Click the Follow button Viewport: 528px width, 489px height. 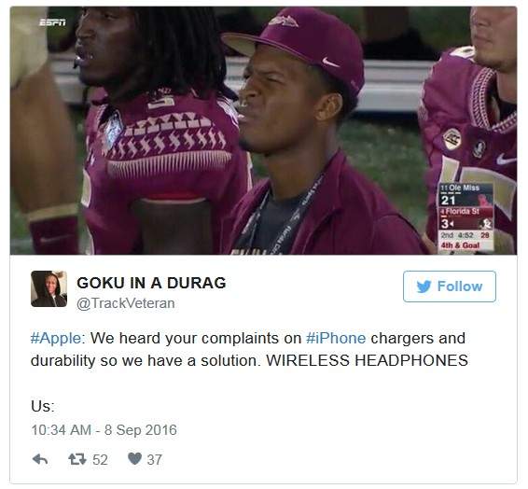[x=450, y=286]
